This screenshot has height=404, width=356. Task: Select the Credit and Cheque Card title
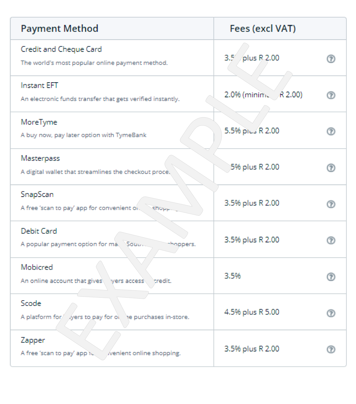(x=61, y=49)
